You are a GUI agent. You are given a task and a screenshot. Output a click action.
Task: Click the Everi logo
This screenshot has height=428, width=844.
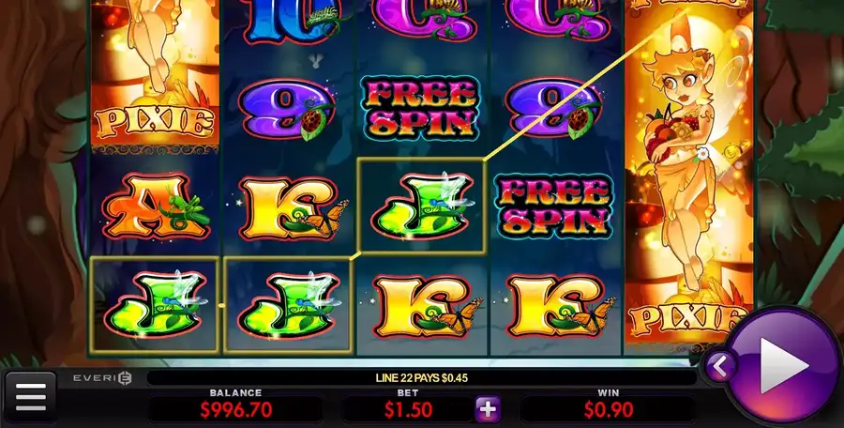tap(102, 378)
